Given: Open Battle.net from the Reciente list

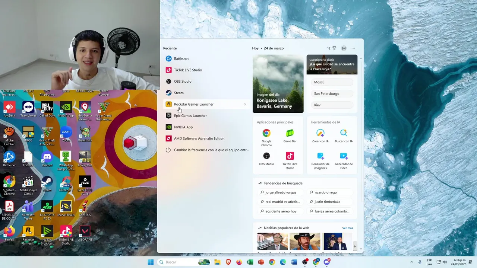Looking at the screenshot, I should click(207, 58).
